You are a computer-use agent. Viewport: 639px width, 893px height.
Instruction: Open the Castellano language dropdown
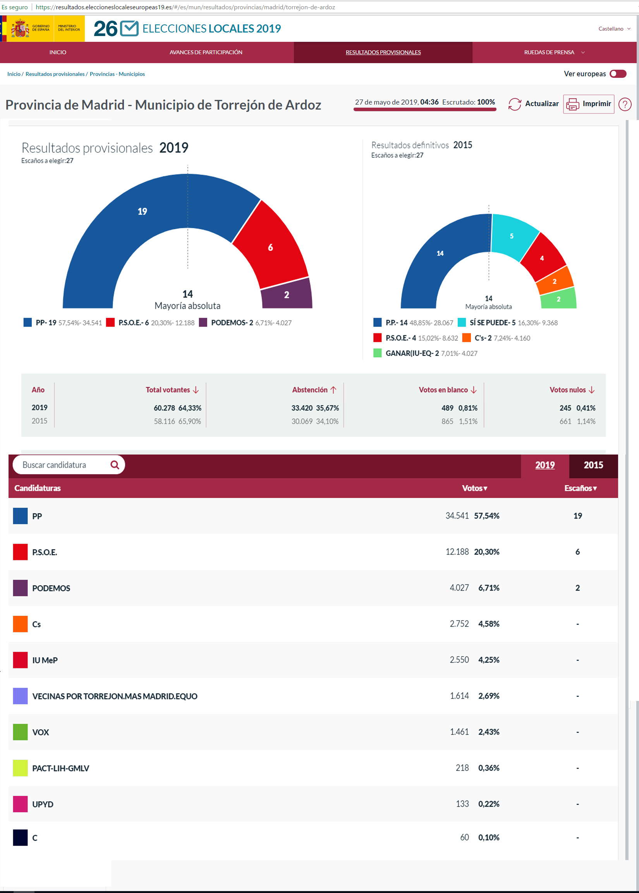pyautogui.click(x=614, y=29)
